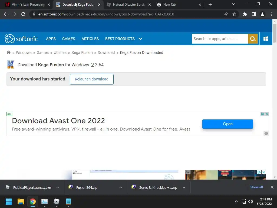Click Show all downloads
This screenshot has height=208, width=277.
256,187
